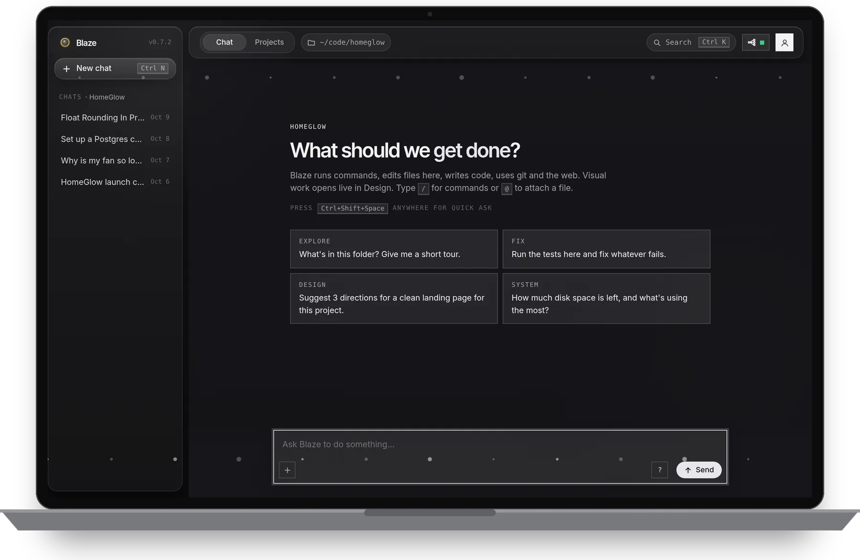
Task: Click the HomeGlow label in Chats header
Action: coord(107,97)
